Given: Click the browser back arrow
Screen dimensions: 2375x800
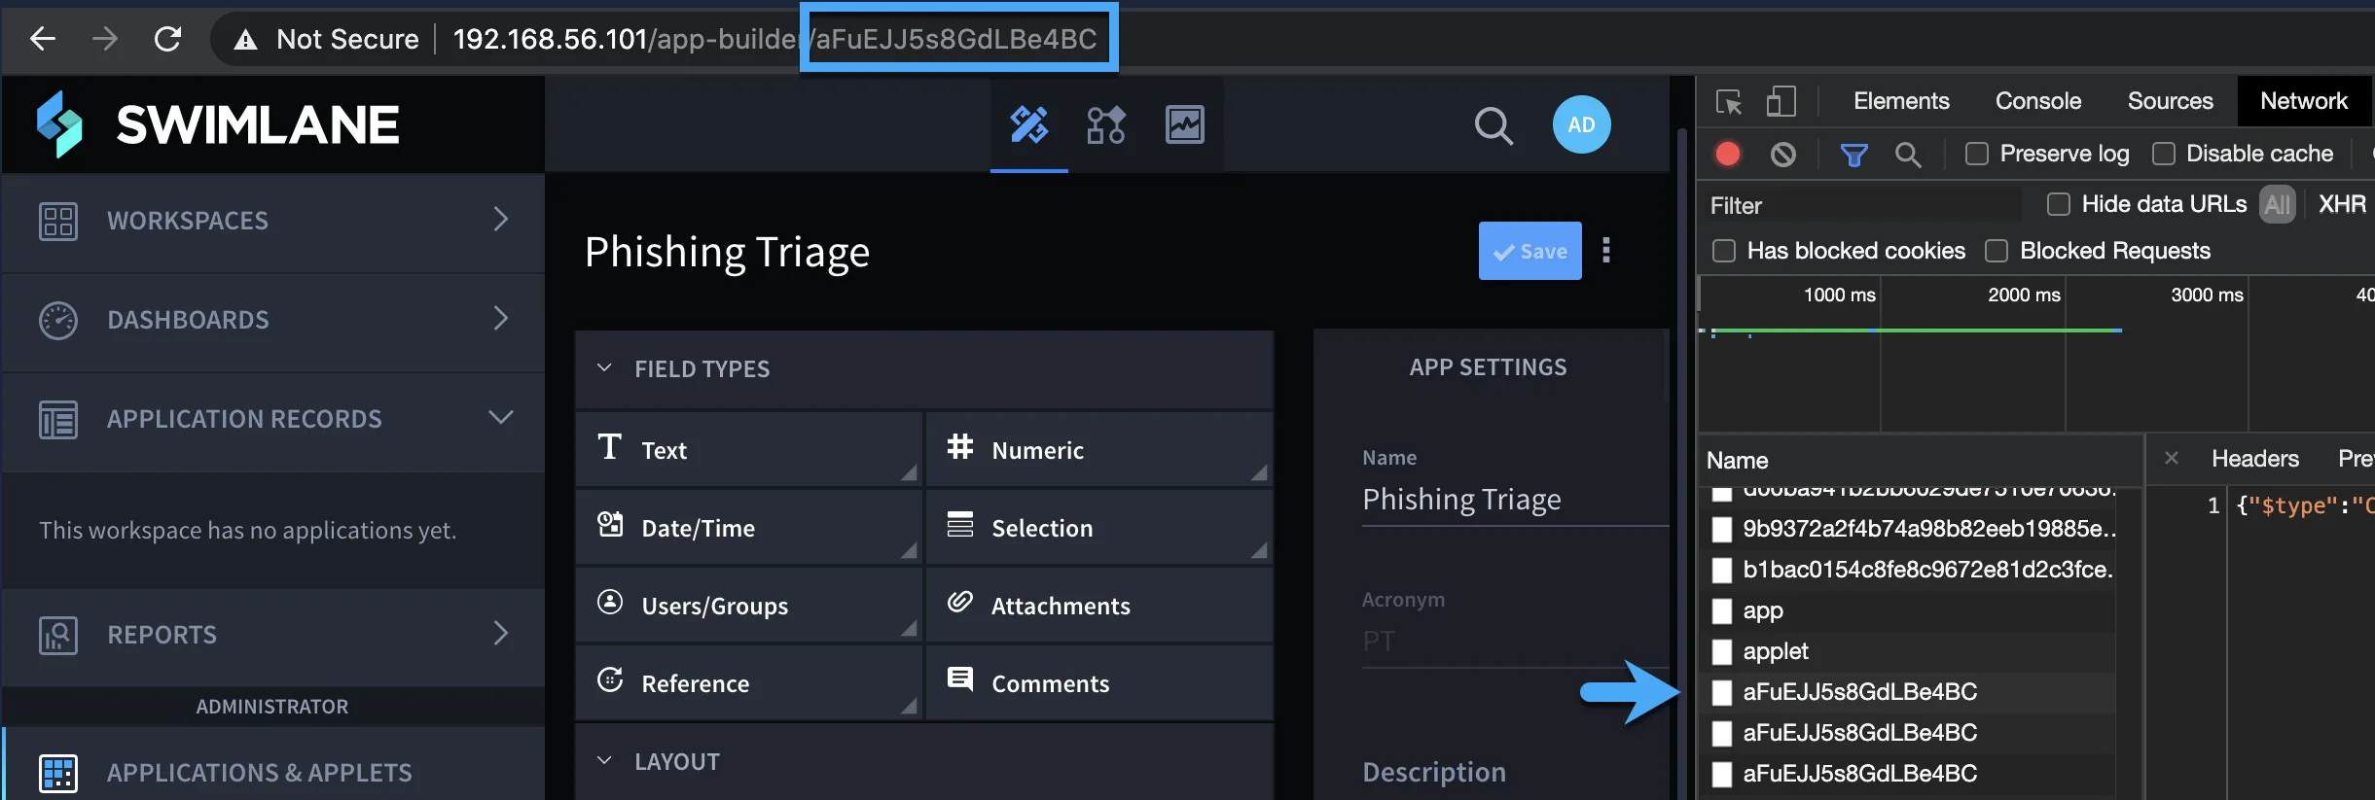Looking at the screenshot, I should pyautogui.click(x=43, y=39).
